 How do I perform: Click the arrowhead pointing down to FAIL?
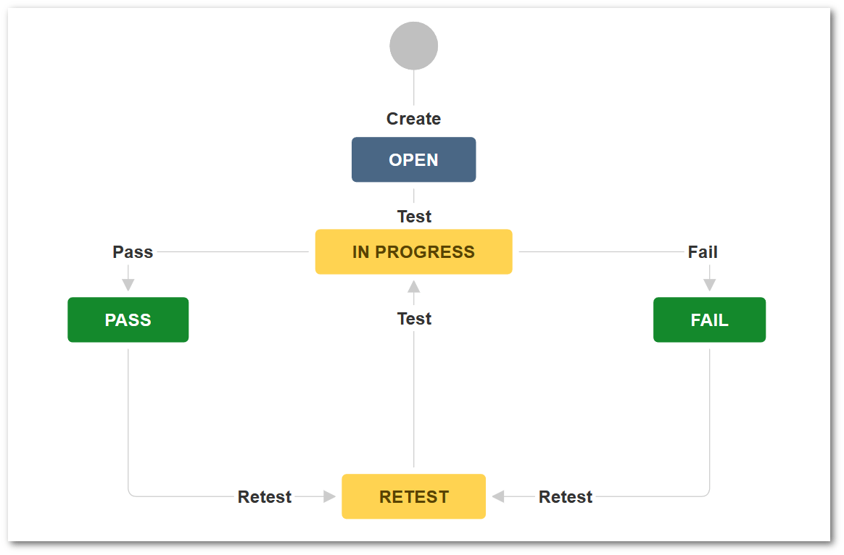tap(710, 284)
